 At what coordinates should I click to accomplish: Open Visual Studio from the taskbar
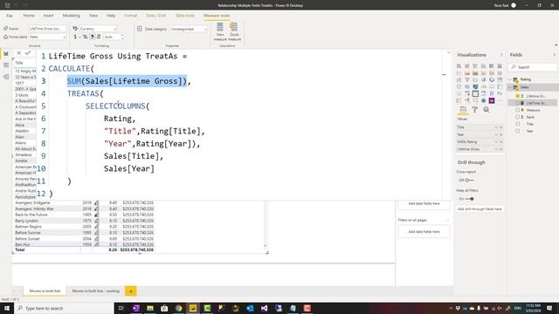tap(264, 308)
